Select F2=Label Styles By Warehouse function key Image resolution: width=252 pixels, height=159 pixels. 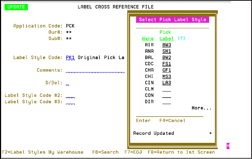coord(42,152)
